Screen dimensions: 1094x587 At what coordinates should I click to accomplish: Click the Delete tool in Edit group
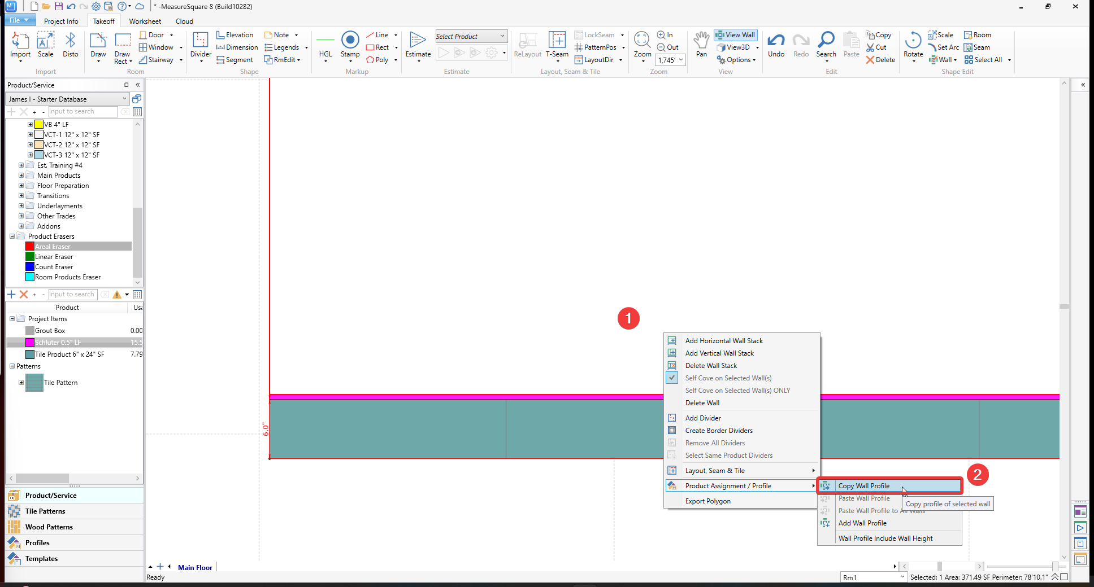click(x=880, y=60)
